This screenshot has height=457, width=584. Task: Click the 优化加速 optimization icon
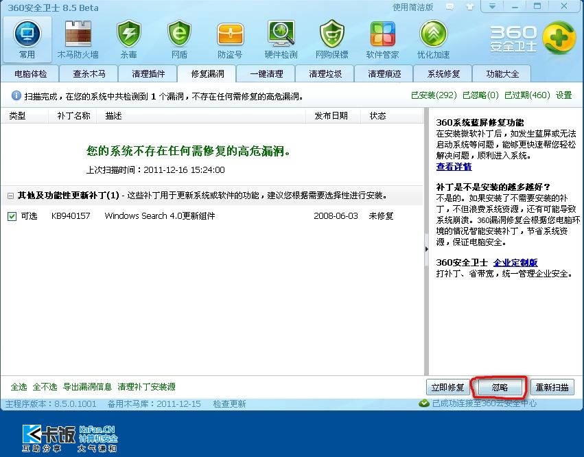click(433, 38)
